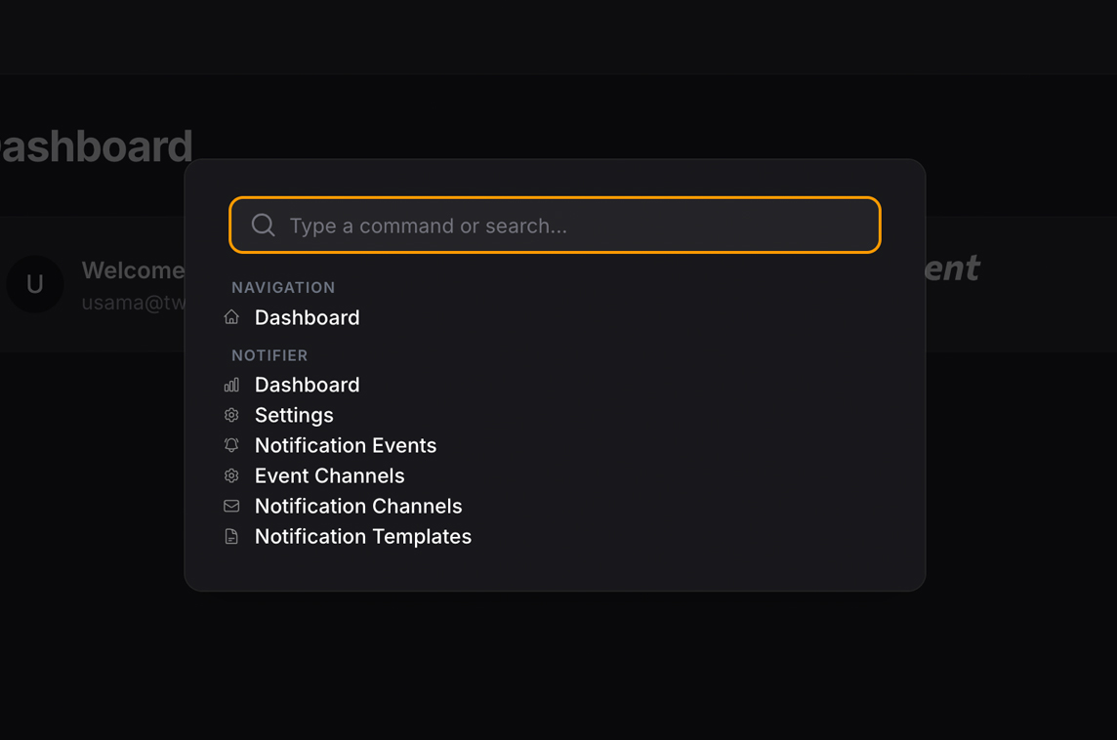Choose the Event Channels label
Screen dimensions: 1117x740
coord(329,475)
